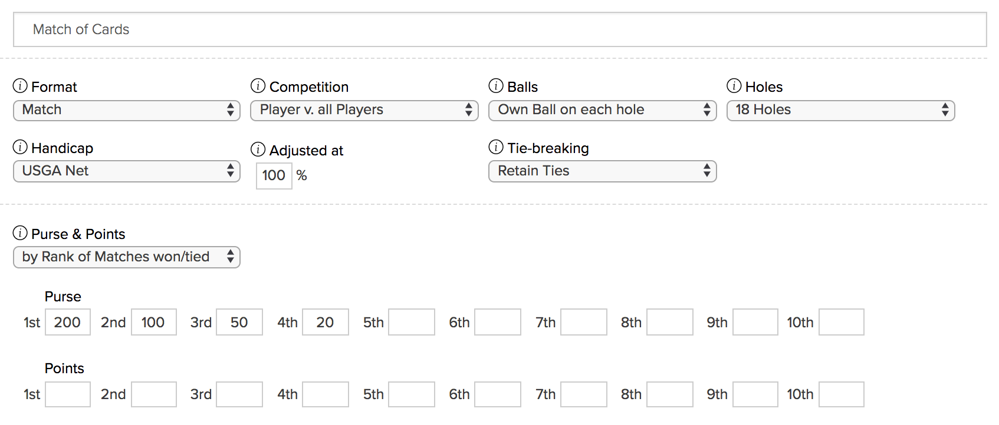
Task: Open the Tie-breaking dropdown showing Retain Ties
Action: (x=602, y=171)
